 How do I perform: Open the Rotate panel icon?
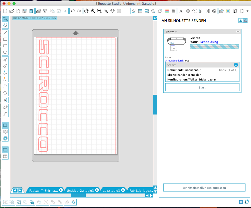(195, 11)
